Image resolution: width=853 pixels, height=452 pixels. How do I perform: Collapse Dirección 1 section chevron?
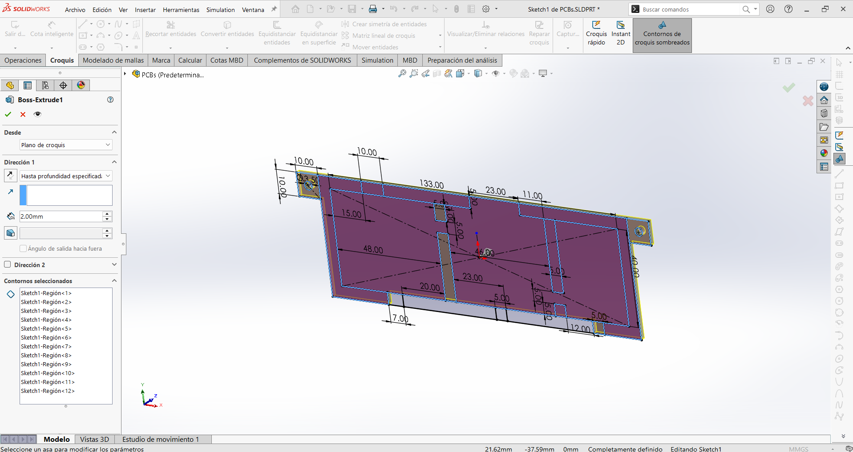tap(114, 162)
